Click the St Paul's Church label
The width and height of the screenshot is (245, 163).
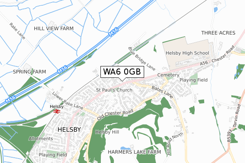click(114, 90)
